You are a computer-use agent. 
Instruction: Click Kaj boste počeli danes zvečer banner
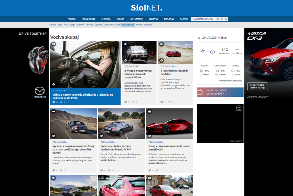(220, 92)
